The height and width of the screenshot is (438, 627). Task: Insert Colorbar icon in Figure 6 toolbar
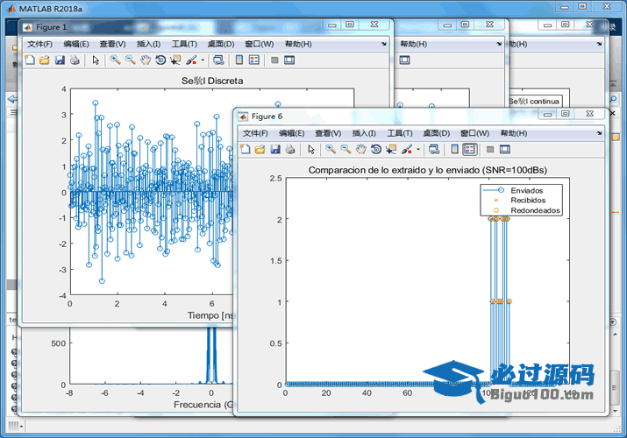(454, 150)
